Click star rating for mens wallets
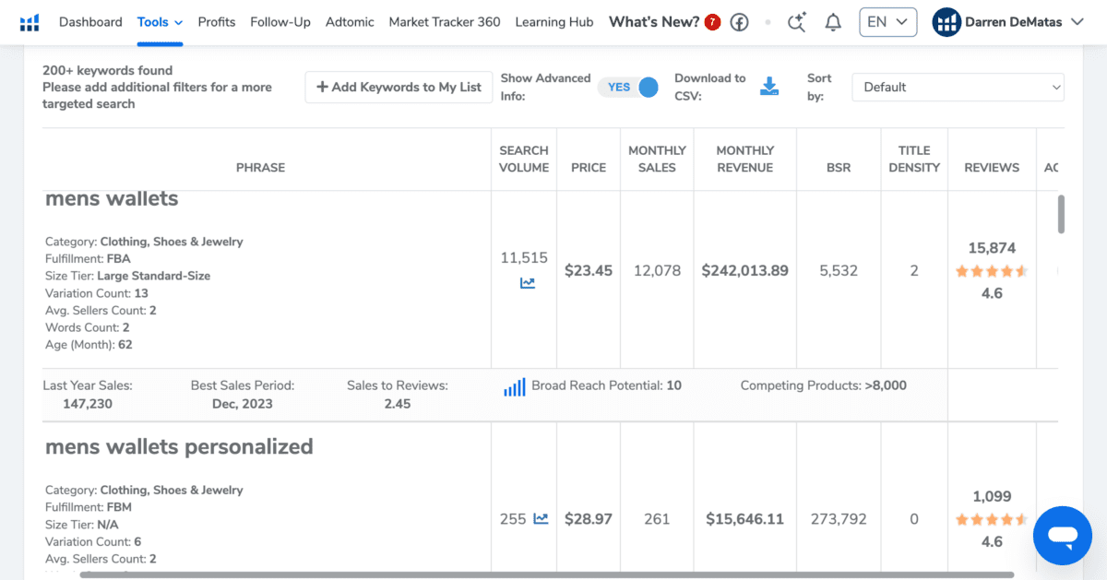The width and height of the screenshot is (1107, 580). tap(992, 271)
